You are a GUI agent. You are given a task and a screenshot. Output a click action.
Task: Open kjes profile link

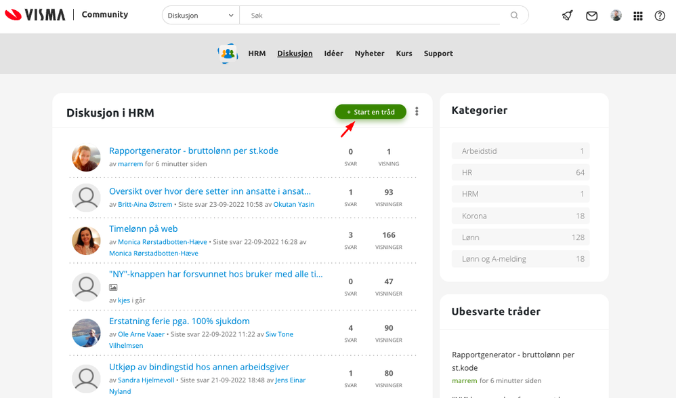pos(124,300)
